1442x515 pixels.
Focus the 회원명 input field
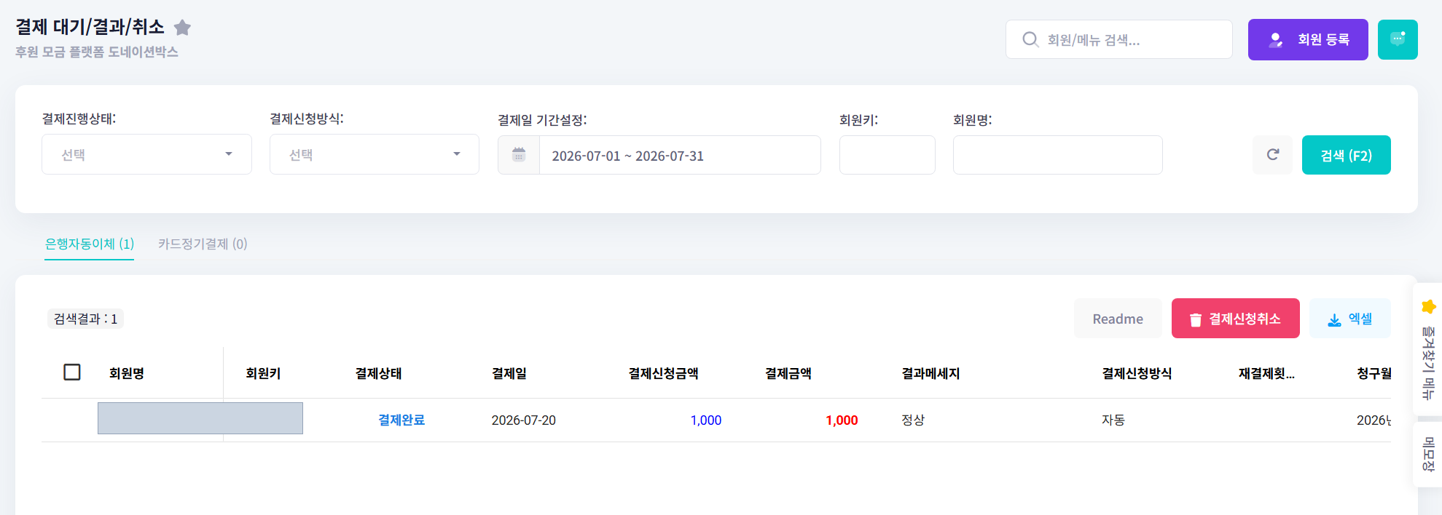click(1057, 155)
